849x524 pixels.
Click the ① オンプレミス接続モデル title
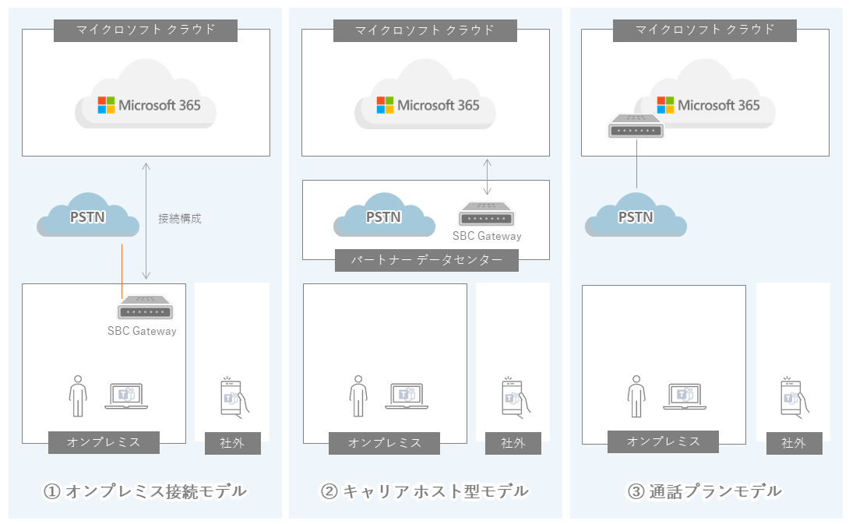(145, 491)
